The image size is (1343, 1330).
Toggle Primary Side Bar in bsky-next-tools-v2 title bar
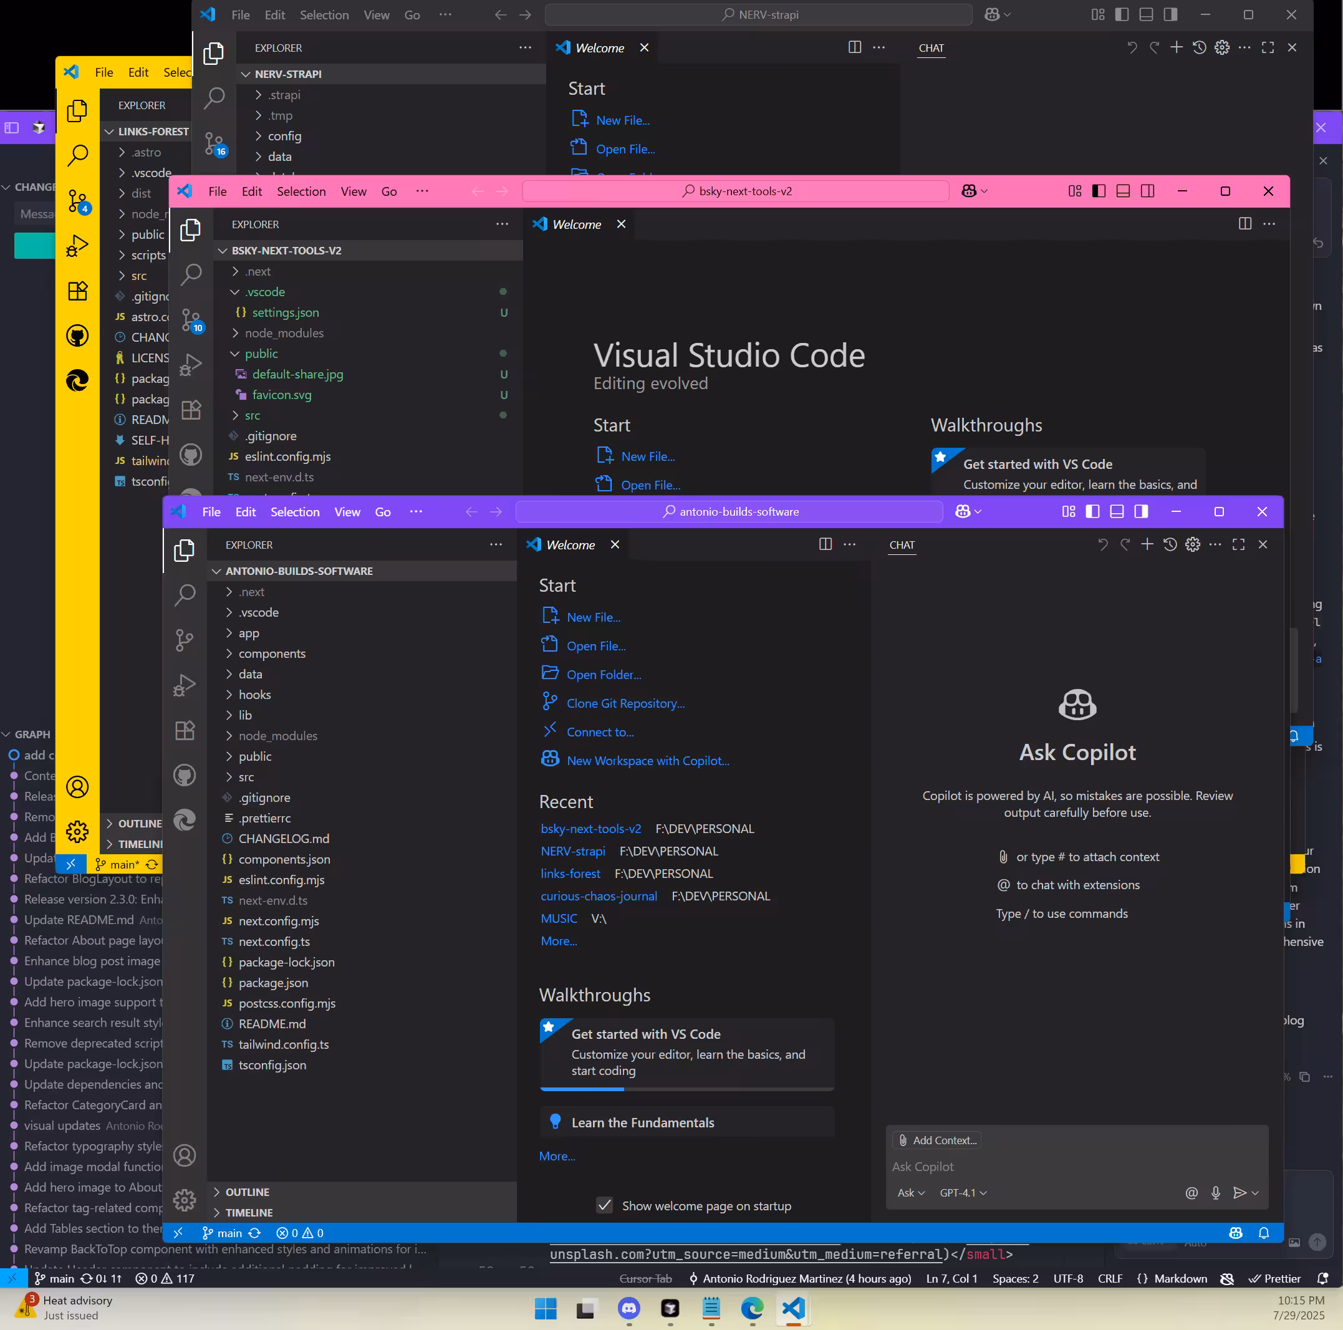tap(1099, 191)
